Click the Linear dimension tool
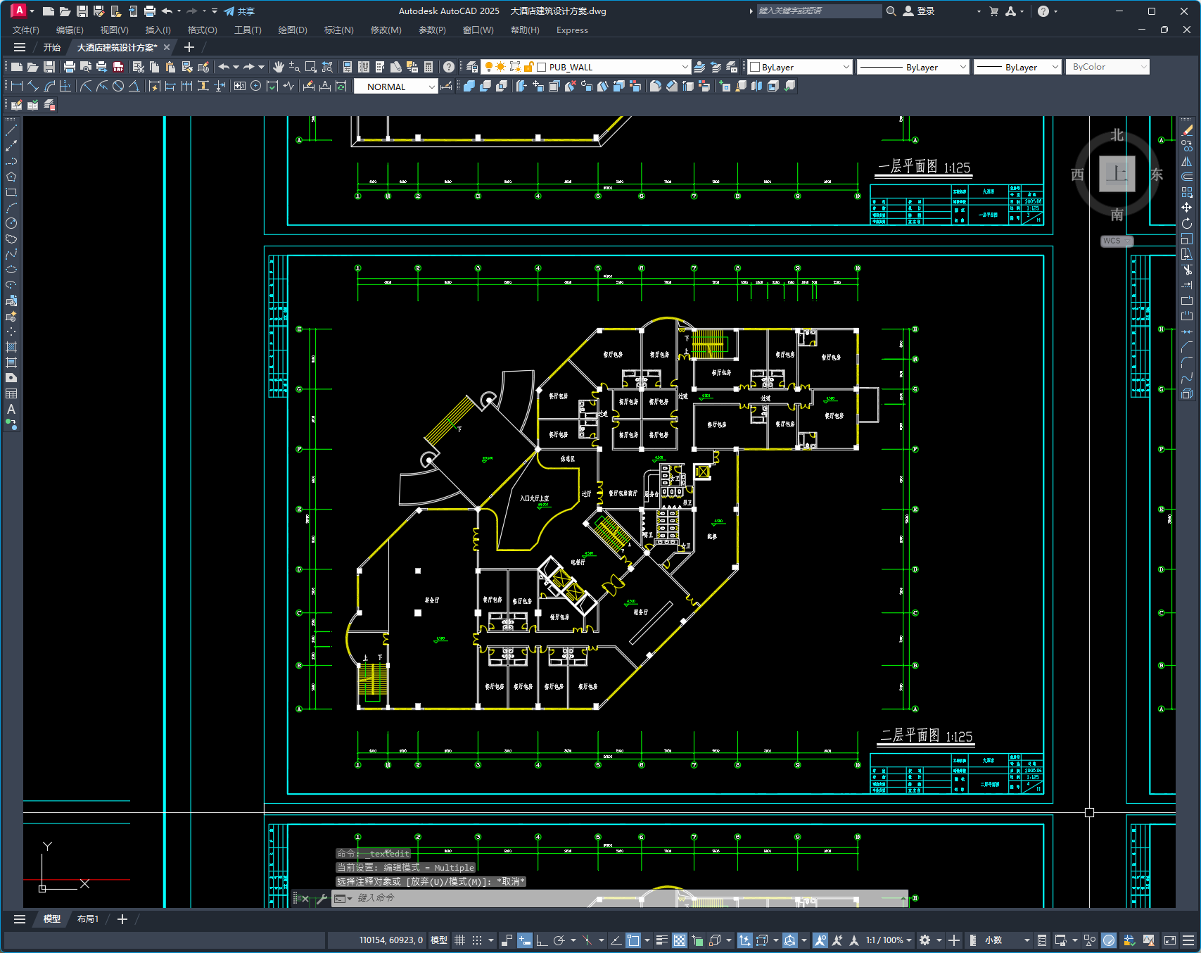This screenshot has height=953, width=1201. 17,86
